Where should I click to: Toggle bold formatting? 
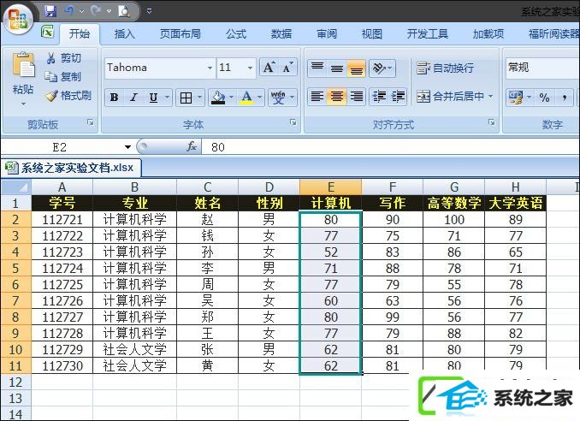115,98
